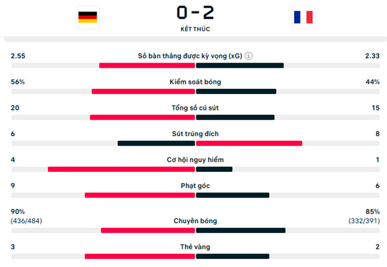Click Germany's 90% passing value
The width and height of the screenshot is (387, 267).
click(18, 212)
